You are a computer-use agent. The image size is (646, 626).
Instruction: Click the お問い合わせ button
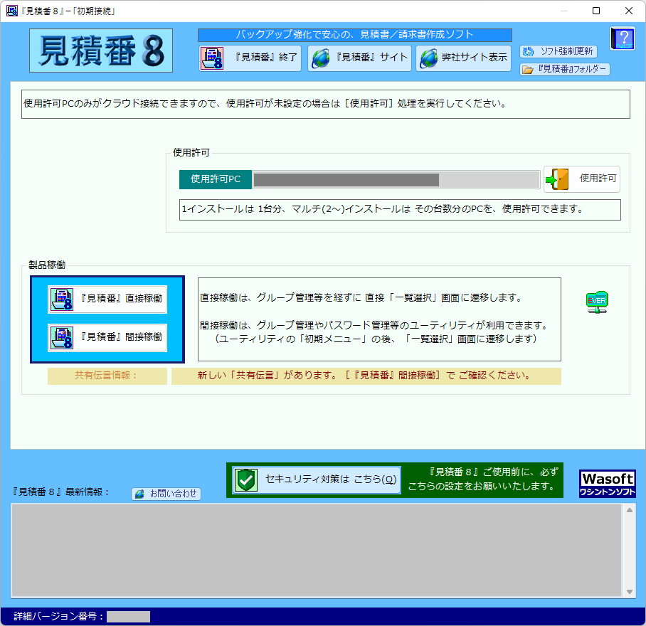166,494
